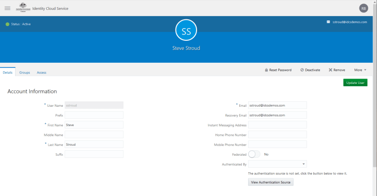Switch to the Access tab

click(42, 72)
